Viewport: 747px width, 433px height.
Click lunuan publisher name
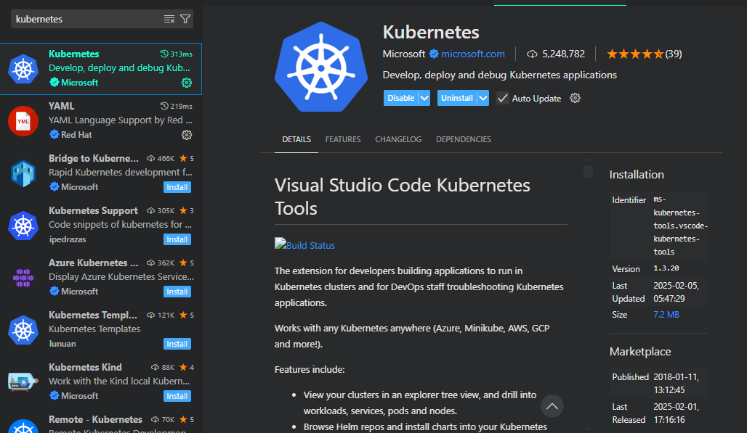coord(62,344)
